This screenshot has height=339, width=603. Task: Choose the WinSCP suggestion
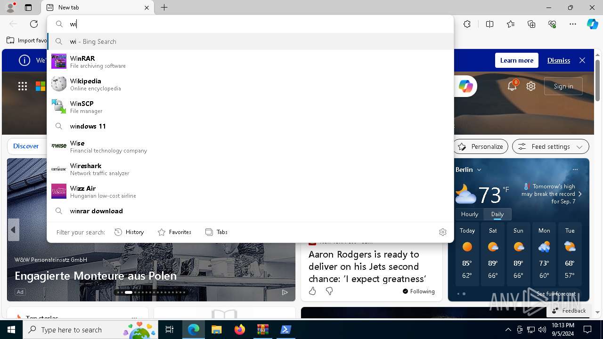click(x=251, y=107)
